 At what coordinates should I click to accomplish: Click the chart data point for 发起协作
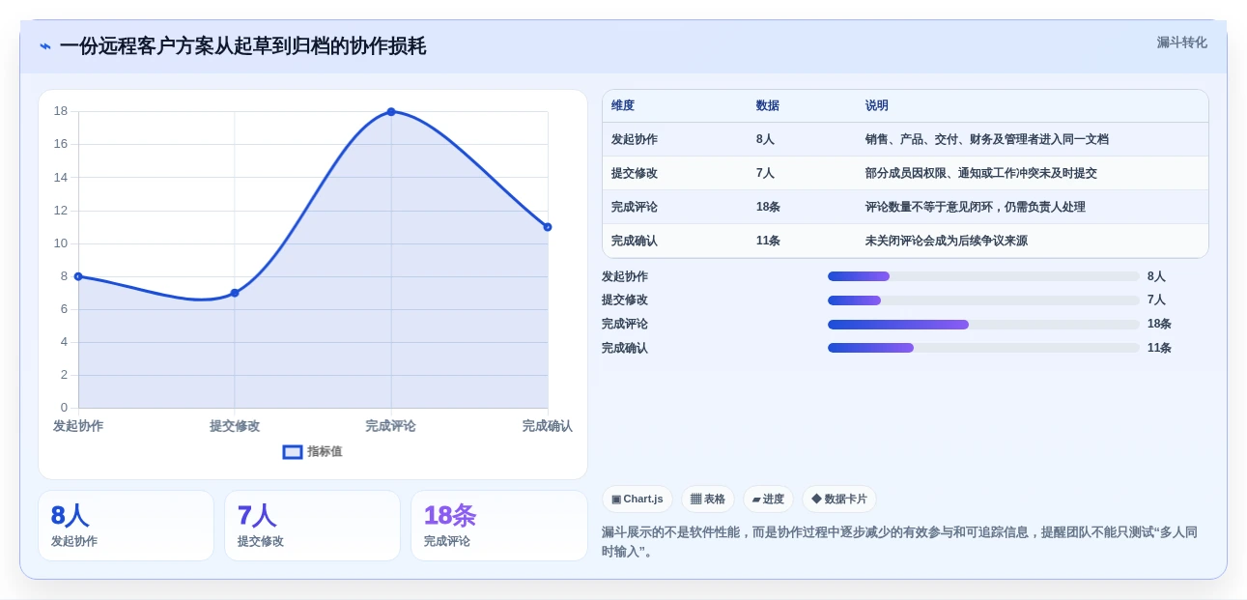(78, 276)
